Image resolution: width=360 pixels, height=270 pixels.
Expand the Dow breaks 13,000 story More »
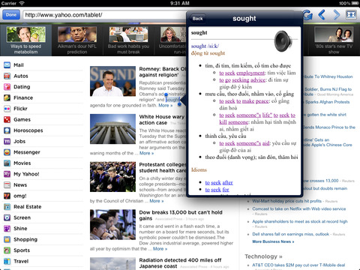[x=160, y=249]
